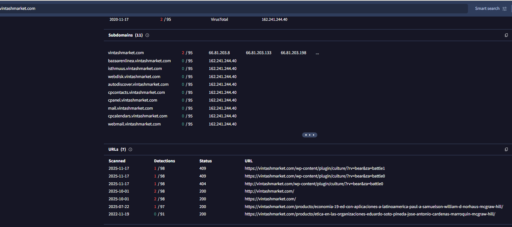
Task: Select IP address 66.81.203.133
Action: point(259,53)
